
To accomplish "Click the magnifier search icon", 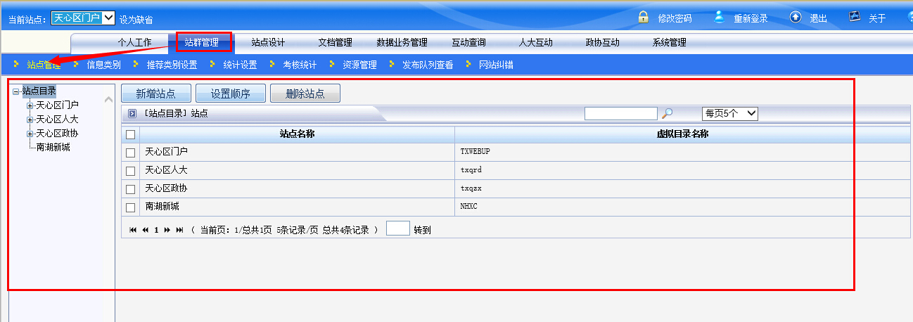I will coord(668,113).
